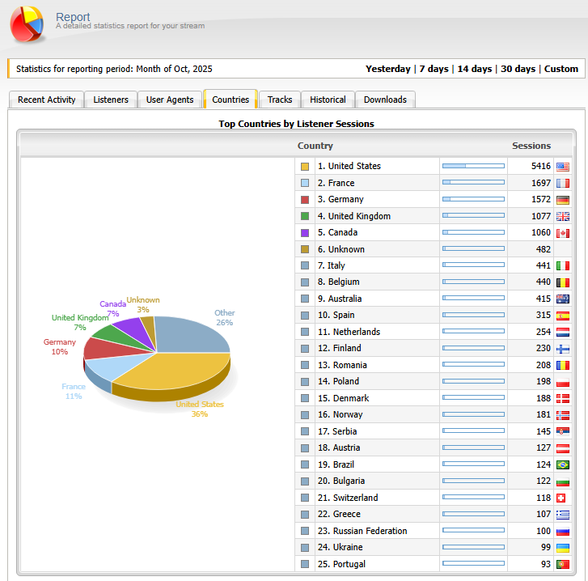Click the France flag icon
588x581 pixels.
pyautogui.click(x=563, y=183)
